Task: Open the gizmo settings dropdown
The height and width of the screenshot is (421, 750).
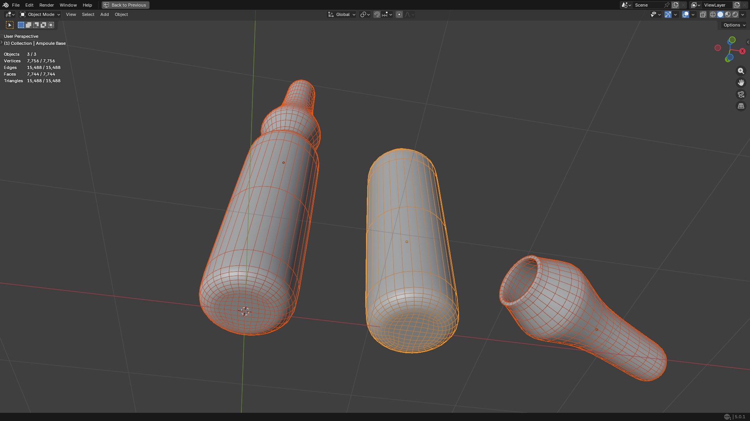Action: click(675, 14)
